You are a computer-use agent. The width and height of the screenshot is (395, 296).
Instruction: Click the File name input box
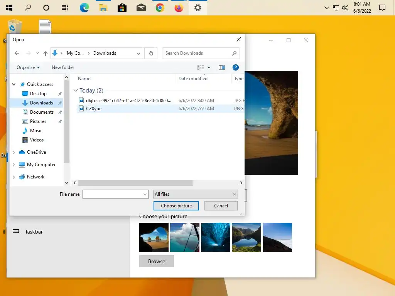pyautogui.click(x=113, y=194)
